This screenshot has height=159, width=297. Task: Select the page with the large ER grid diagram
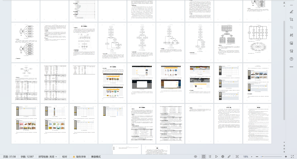(257, 42)
